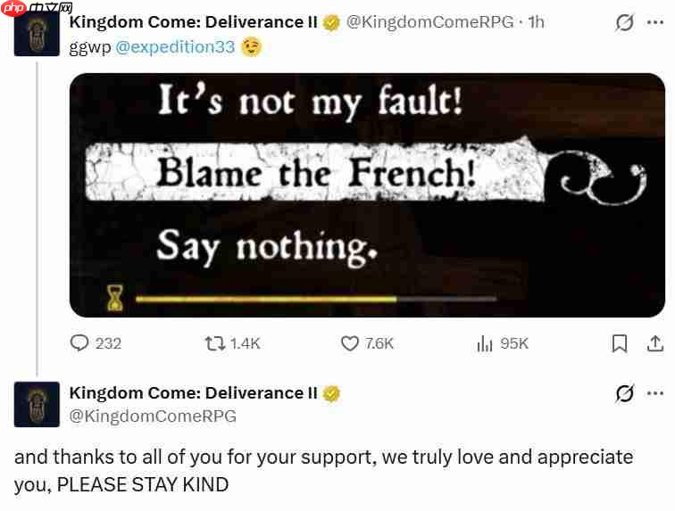Open the "Blame the French!" image
This screenshot has width=675, height=511.
click(367, 194)
